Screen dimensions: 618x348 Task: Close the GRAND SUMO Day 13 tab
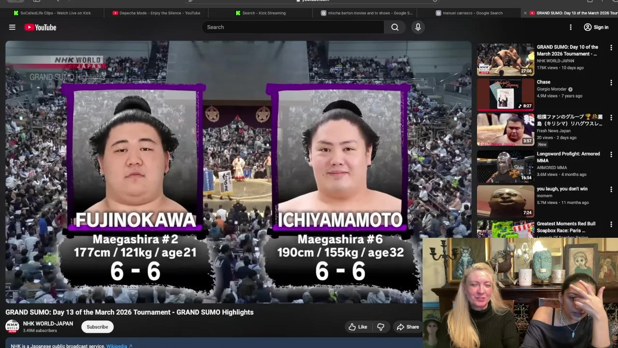[x=525, y=13]
